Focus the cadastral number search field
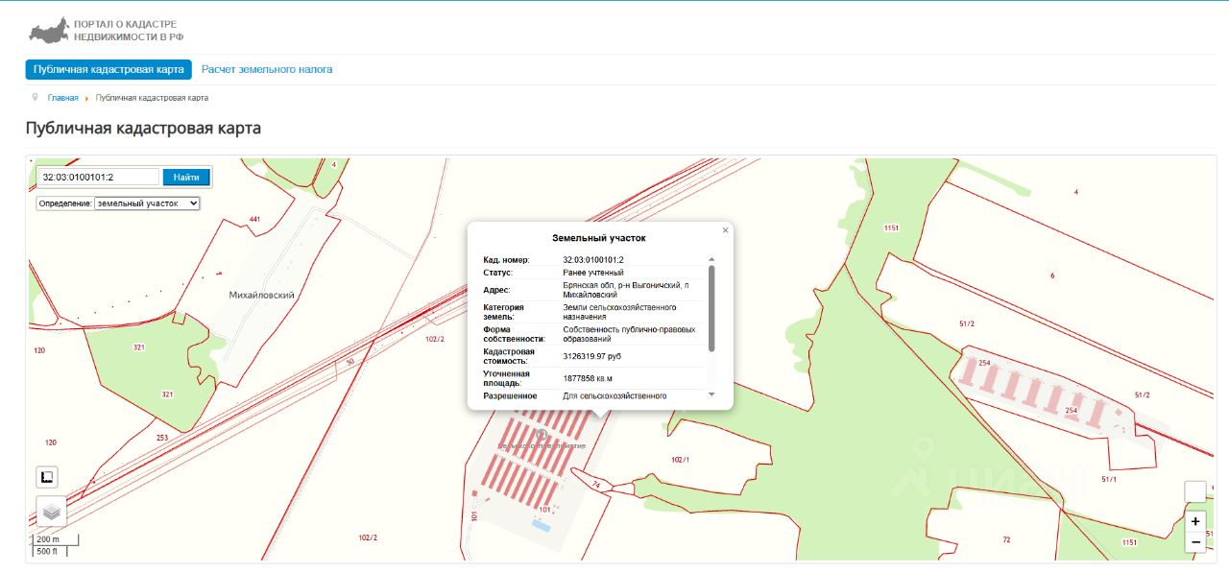 click(x=98, y=177)
